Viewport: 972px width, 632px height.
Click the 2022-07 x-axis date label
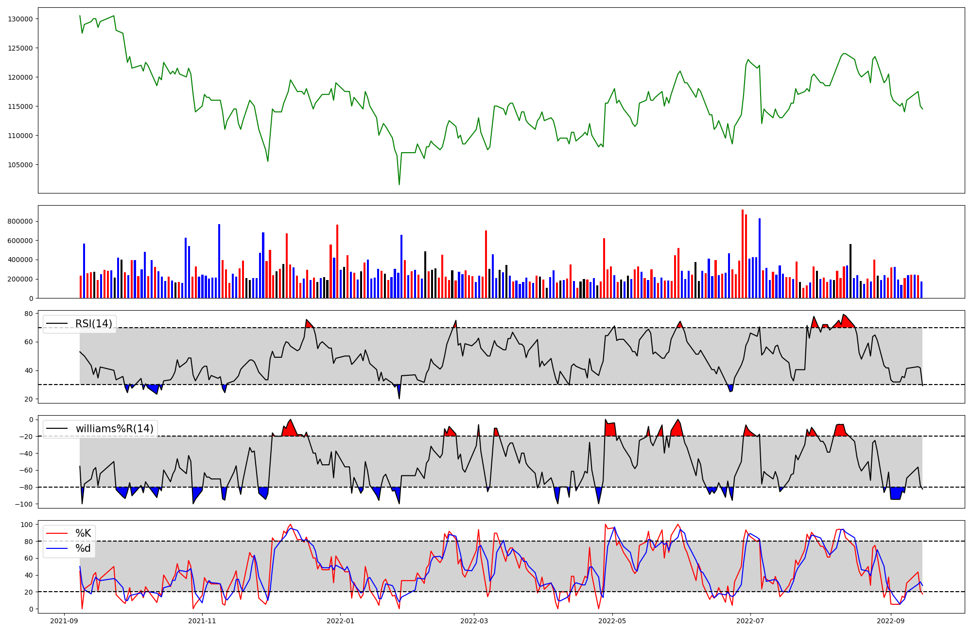point(750,621)
